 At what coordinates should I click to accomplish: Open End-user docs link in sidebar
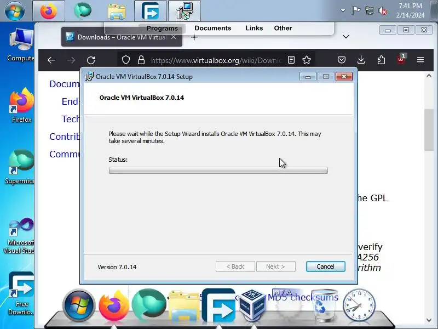point(71,101)
